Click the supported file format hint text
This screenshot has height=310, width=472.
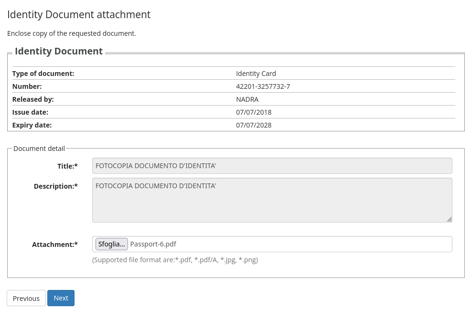pyautogui.click(x=175, y=260)
